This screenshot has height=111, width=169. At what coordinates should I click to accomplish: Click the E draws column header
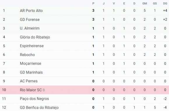click(x=124, y=4)
